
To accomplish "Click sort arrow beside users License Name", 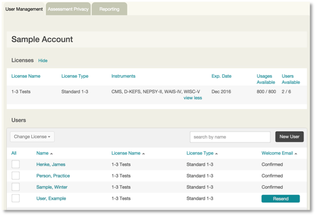I will click(144, 154).
